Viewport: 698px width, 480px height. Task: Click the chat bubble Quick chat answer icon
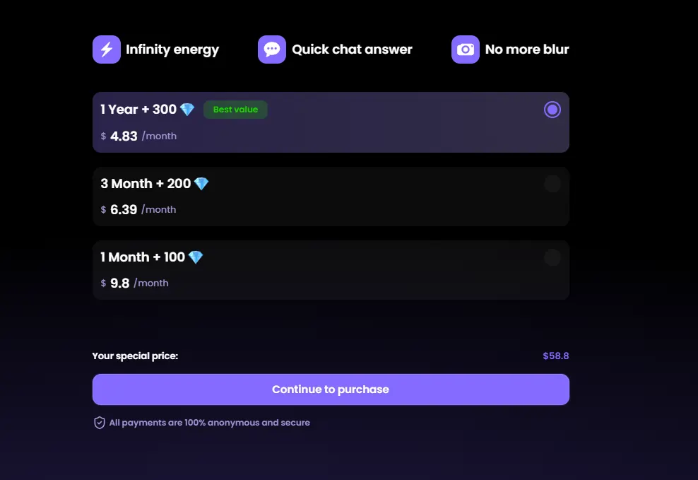[x=272, y=49]
